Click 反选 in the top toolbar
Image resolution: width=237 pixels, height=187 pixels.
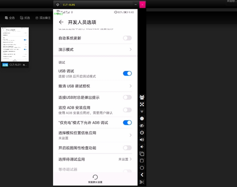[25, 18]
